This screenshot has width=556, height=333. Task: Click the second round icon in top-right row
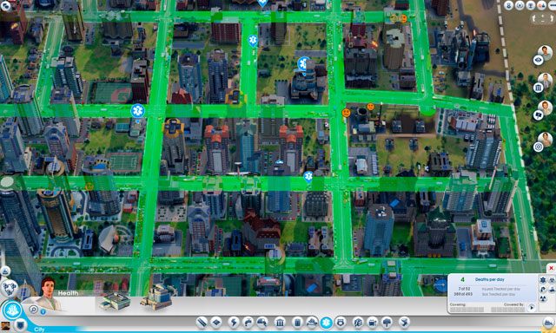click(x=520, y=5)
